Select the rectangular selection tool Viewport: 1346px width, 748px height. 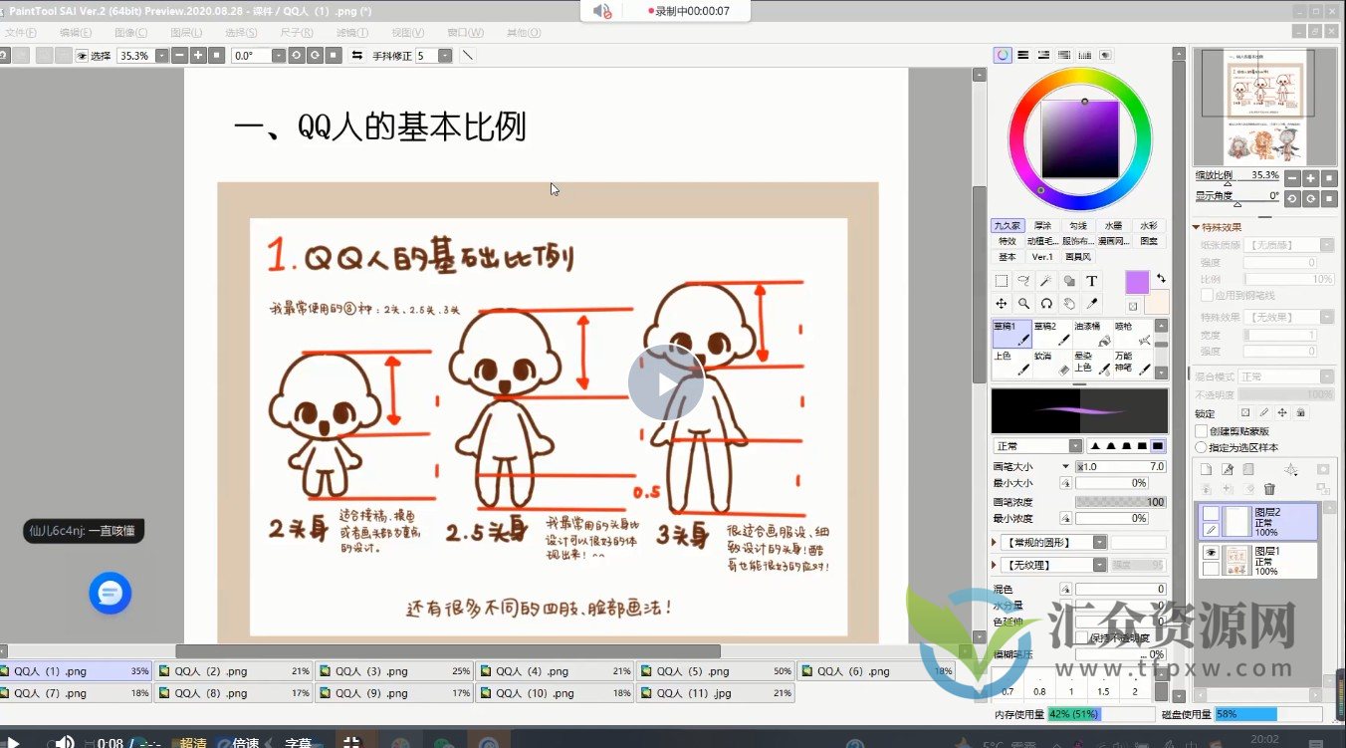tap(1002, 281)
